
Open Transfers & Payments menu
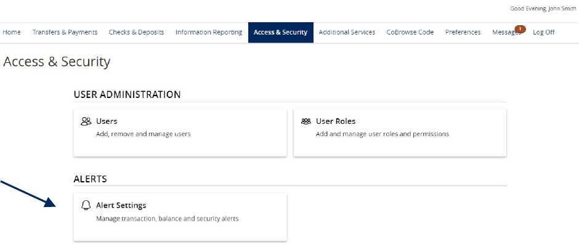(x=65, y=32)
